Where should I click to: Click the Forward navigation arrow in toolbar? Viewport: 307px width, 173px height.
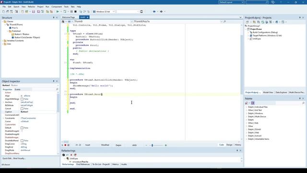click(x=161, y=12)
